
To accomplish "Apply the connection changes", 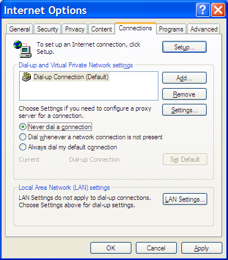I will [x=202, y=248].
